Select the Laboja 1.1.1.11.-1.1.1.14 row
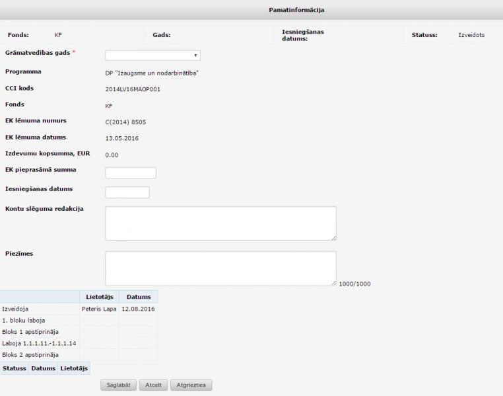The width and height of the screenshot is (503, 396). click(40, 343)
